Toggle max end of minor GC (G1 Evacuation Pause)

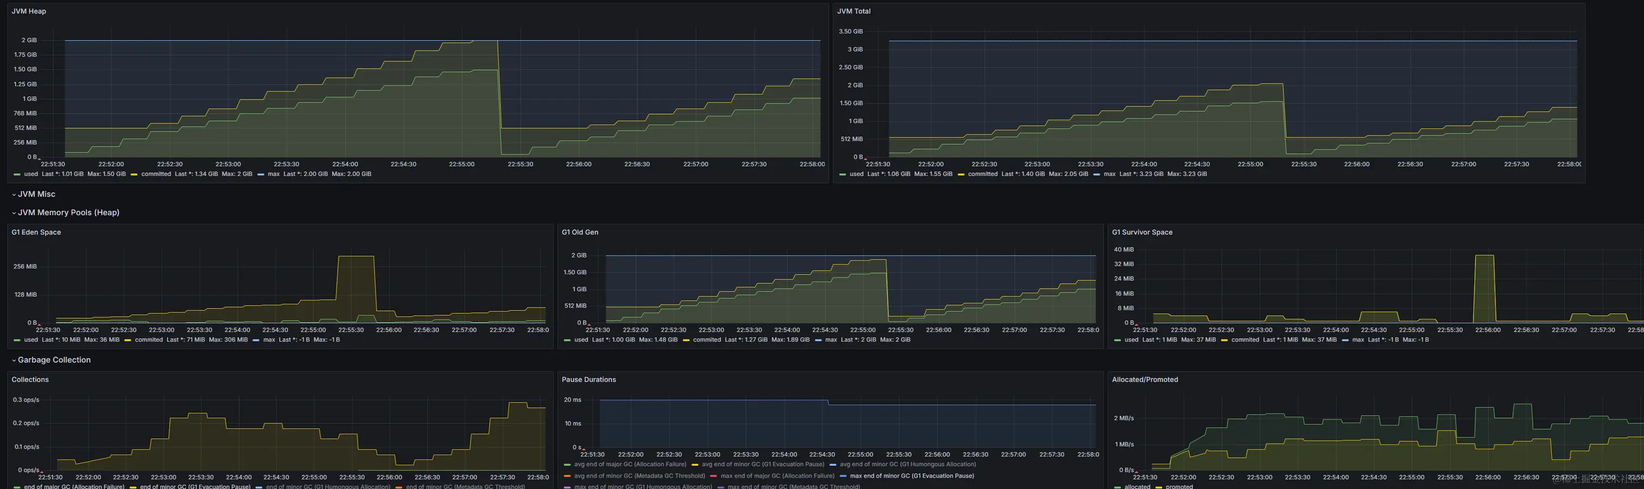pyautogui.click(x=912, y=475)
